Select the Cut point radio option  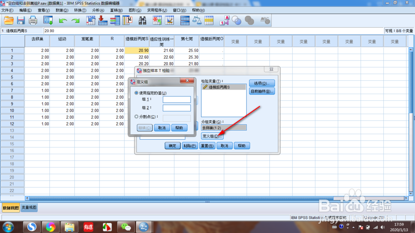tap(136, 116)
